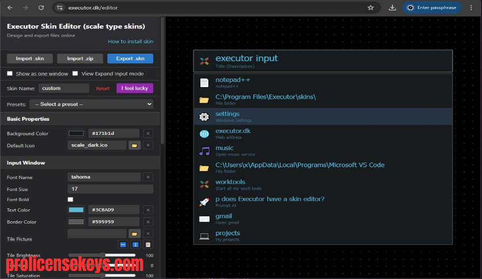Select the 'notepad++' list entry
The image size is (482, 279).
pos(323,82)
